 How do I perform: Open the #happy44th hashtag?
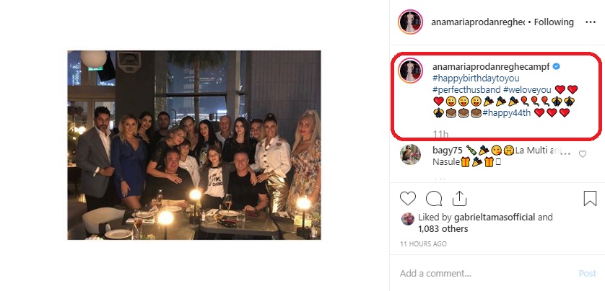click(508, 112)
